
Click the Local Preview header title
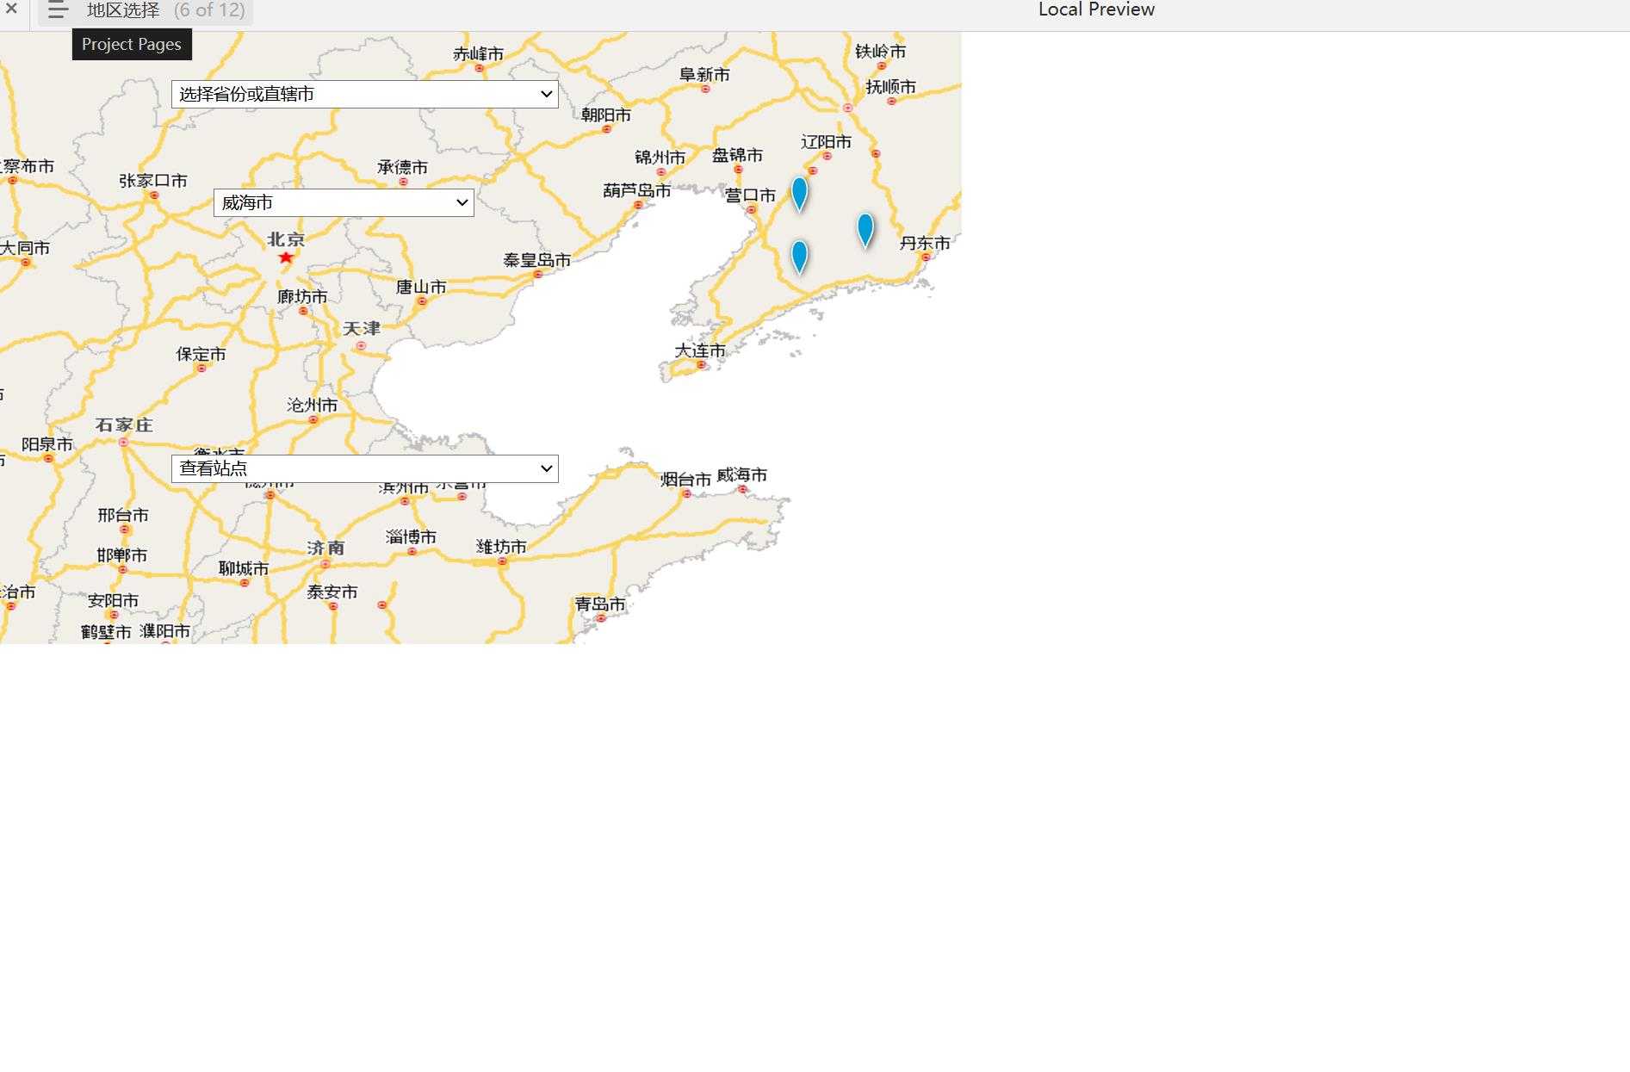pos(1095,10)
